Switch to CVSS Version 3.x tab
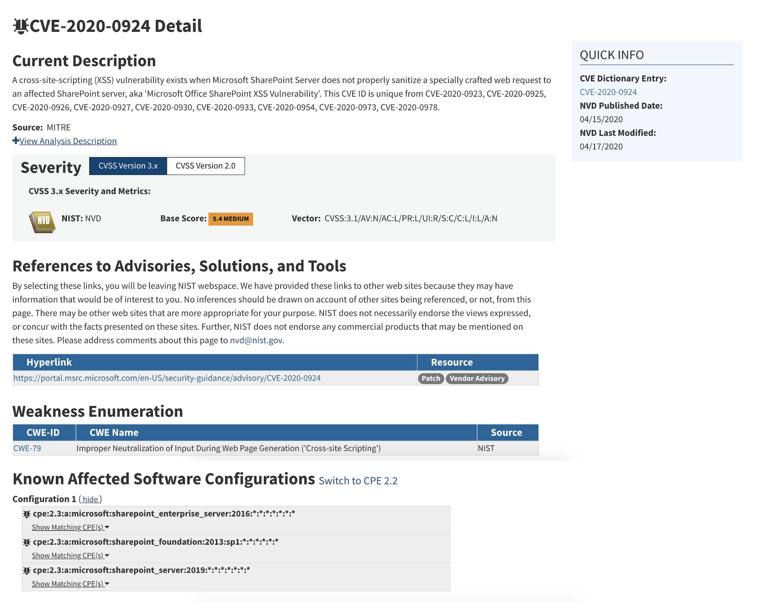Screen dimensions: 767x602 click(x=128, y=166)
